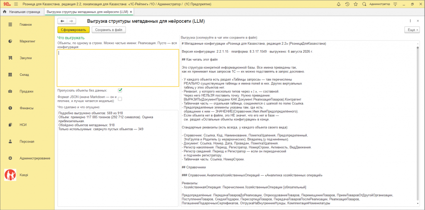Image resolution: width=425 pixels, height=210 pixels.
Task: Enable the Формат JSON checkbox
Action: 120,99
